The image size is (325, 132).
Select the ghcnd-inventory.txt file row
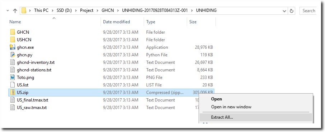[x=112, y=62]
